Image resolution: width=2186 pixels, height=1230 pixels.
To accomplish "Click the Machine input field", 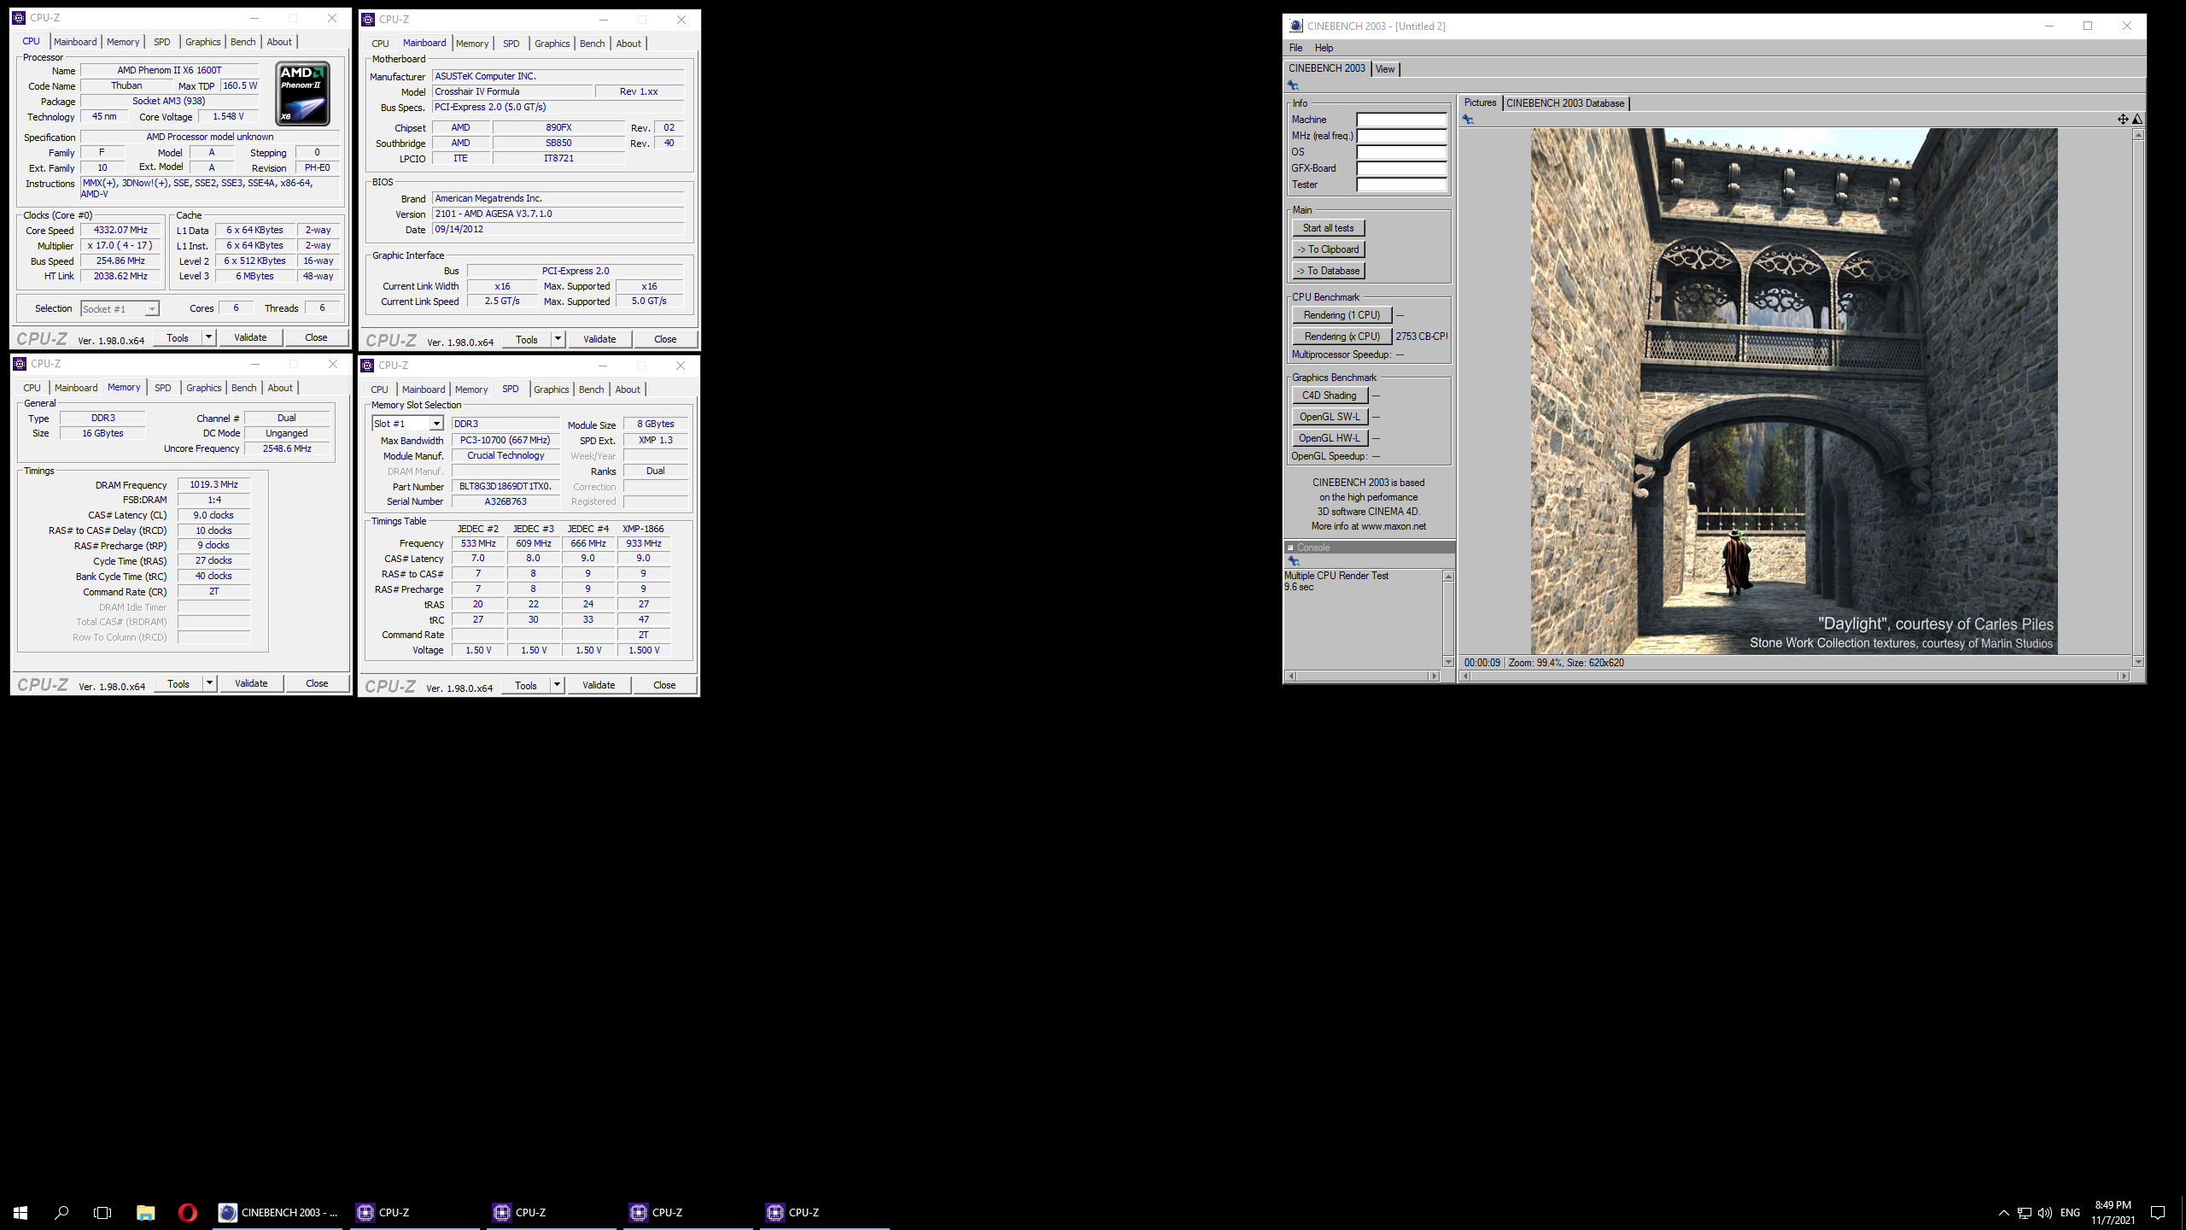I will click(1401, 120).
